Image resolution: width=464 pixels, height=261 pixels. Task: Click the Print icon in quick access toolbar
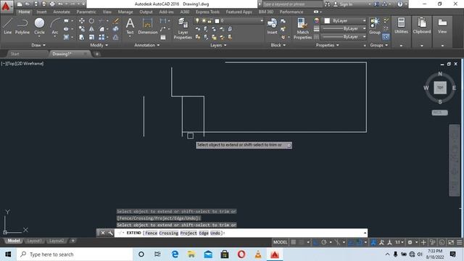click(x=52, y=4)
